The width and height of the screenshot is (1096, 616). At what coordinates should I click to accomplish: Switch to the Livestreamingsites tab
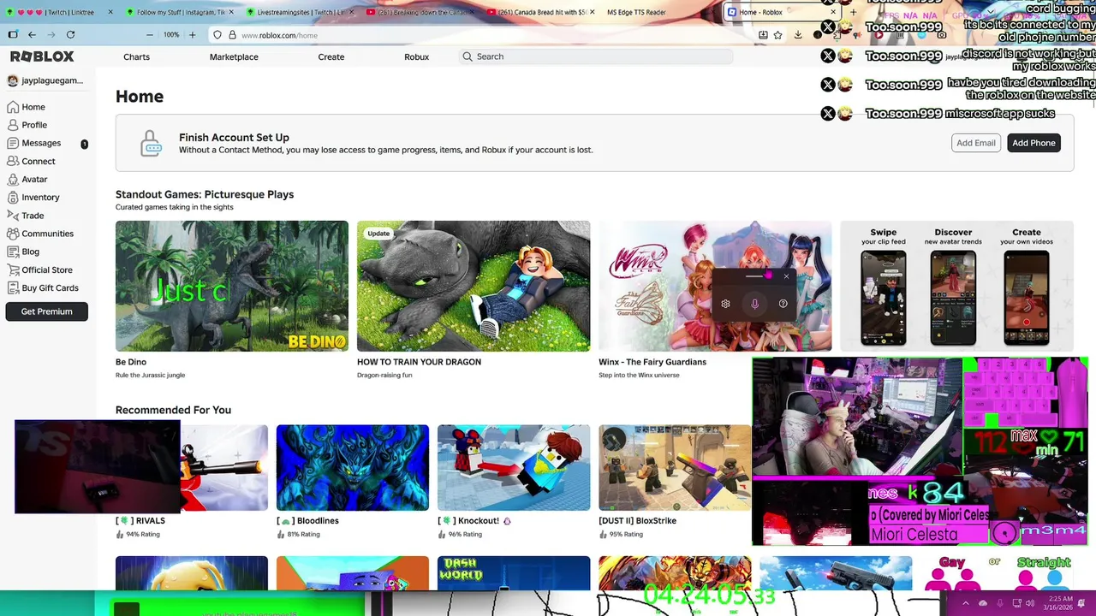[300, 12]
